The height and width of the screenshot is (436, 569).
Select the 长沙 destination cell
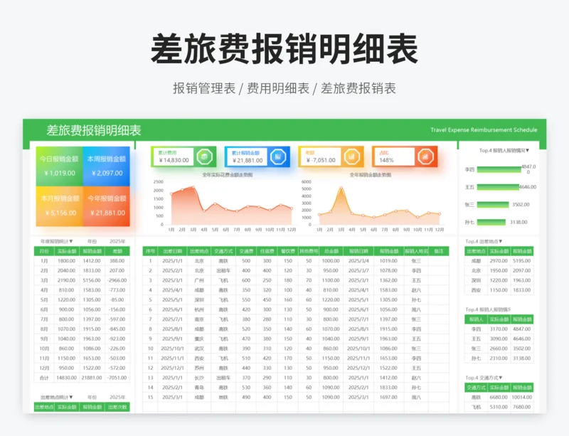(199, 378)
